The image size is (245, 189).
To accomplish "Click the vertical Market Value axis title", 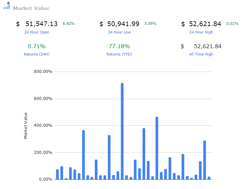I will tap(26, 125).
